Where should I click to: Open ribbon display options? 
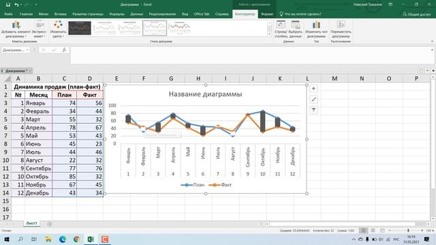pos(390,5)
